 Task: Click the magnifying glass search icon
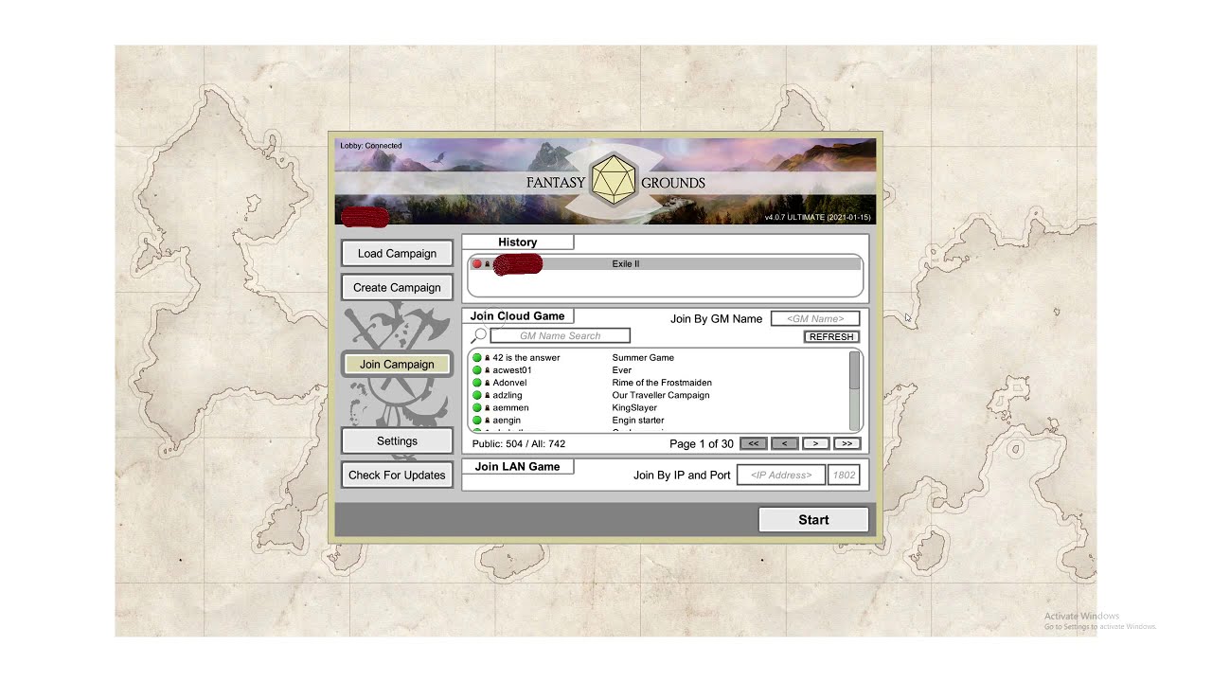click(x=479, y=335)
